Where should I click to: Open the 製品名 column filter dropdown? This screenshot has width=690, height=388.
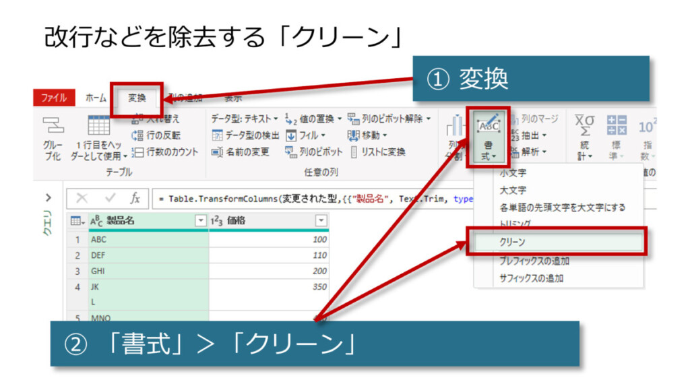pyautogui.click(x=200, y=220)
